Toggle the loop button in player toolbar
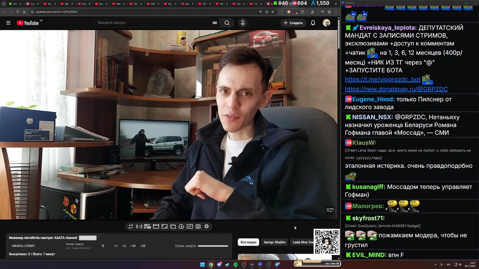This screenshot has width=479, height=269. (x=131, y=226)
